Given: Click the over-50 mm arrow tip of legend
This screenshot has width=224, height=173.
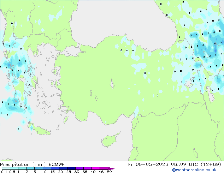Looking at the screenshot, I should pos(112,168).
